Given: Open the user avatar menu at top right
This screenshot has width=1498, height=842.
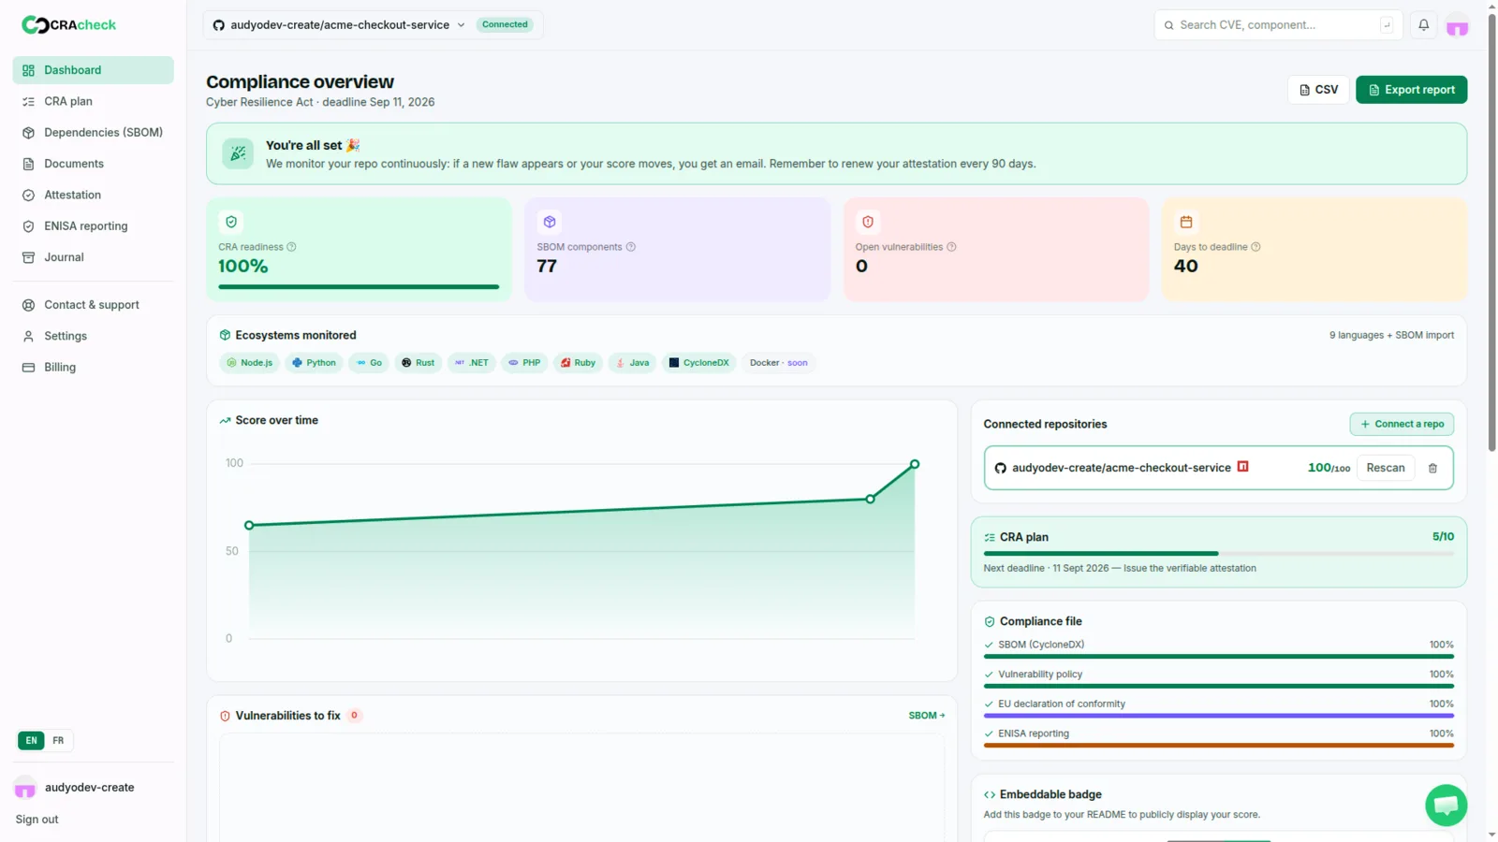Looking at the screenshot, I should pos(1457,26).
